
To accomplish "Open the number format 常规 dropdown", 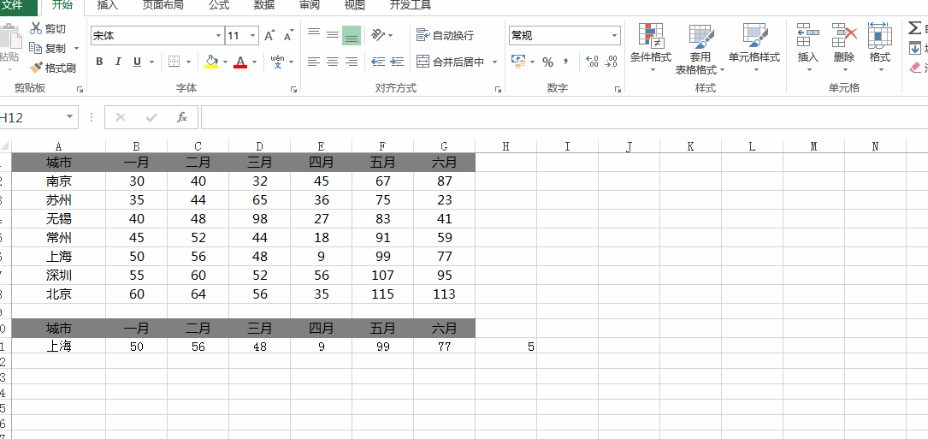I will 614,36.
